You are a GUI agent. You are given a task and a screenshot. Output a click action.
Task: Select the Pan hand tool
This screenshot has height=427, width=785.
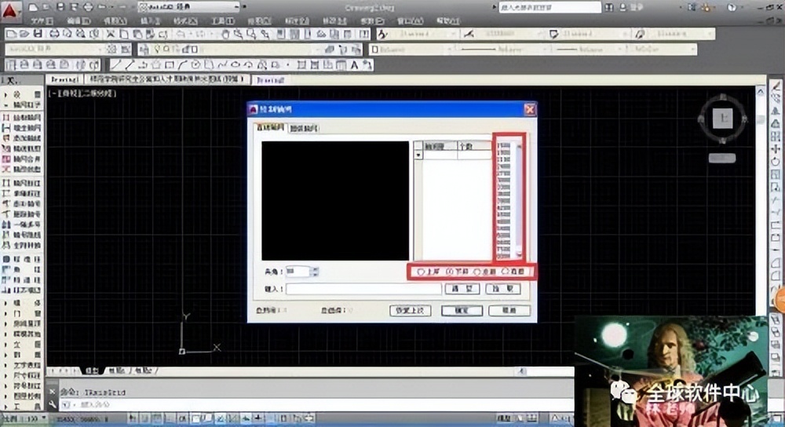coord(225,34)
